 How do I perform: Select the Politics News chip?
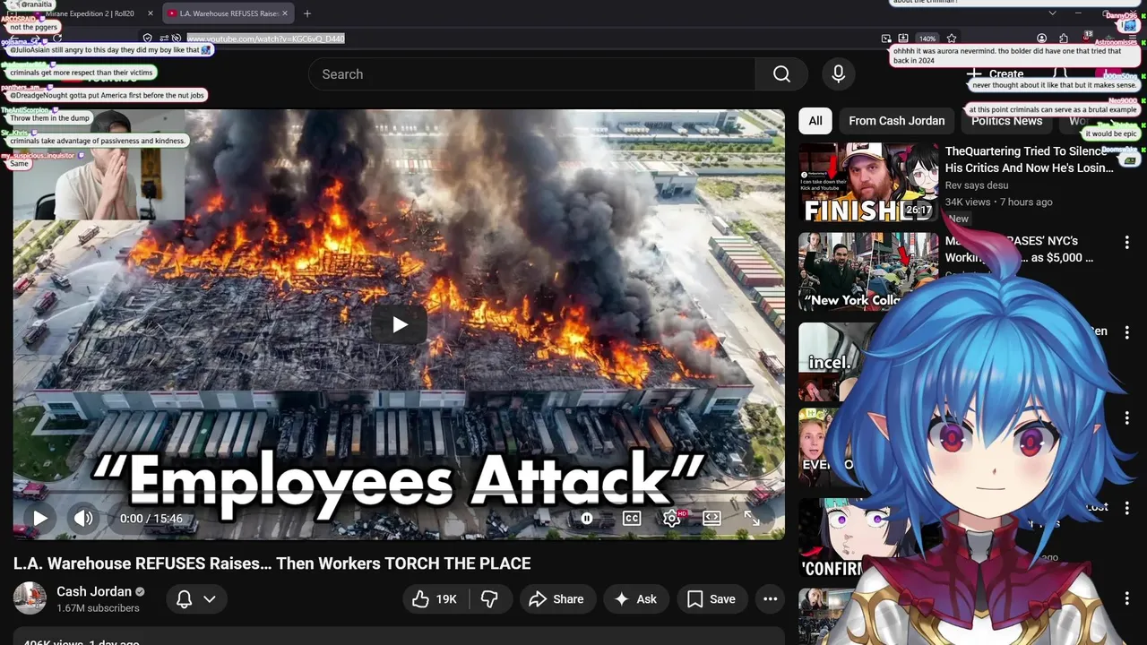tap(1007, 121)
